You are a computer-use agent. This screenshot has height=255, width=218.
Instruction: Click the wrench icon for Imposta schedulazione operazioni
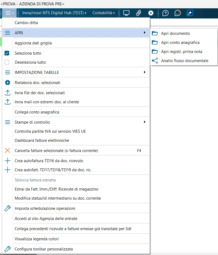pyautogui.click(x=7, y=208)
